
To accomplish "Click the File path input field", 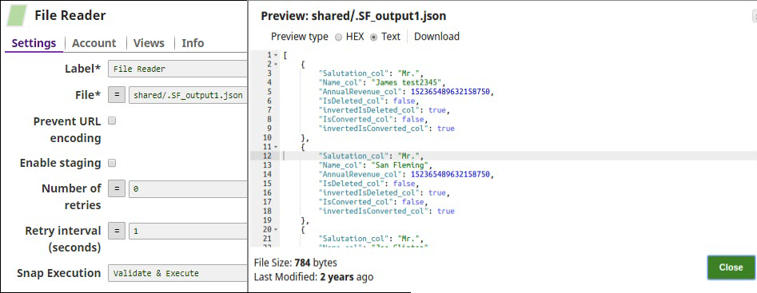I will (x=188, y=95).
